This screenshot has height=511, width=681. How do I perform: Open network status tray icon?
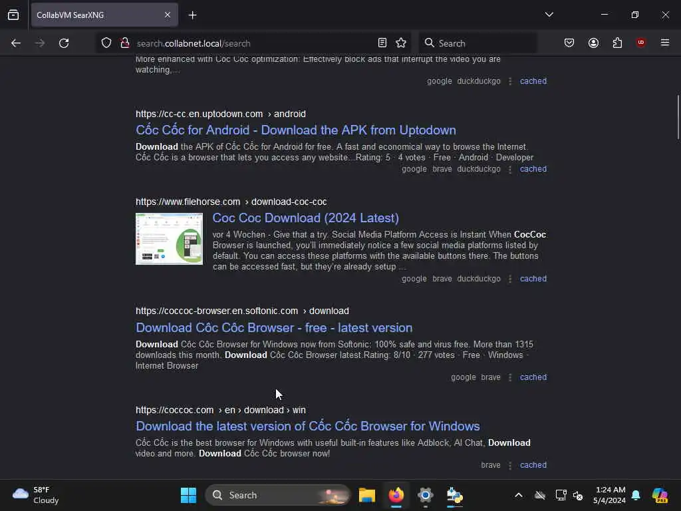click(x=561, y=495)
